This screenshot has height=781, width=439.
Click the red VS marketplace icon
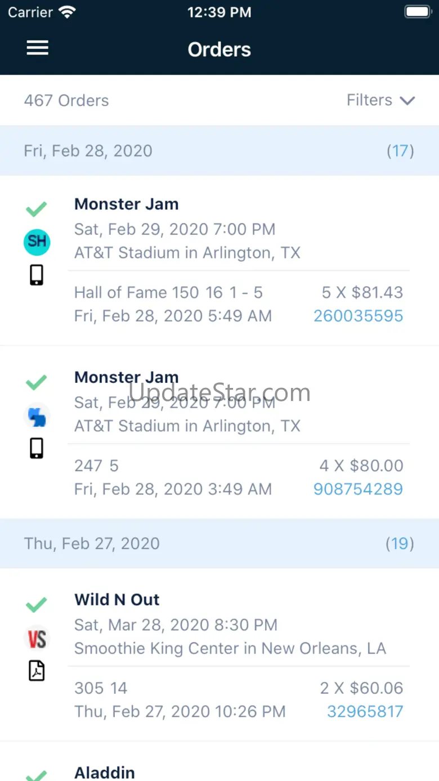37,639
